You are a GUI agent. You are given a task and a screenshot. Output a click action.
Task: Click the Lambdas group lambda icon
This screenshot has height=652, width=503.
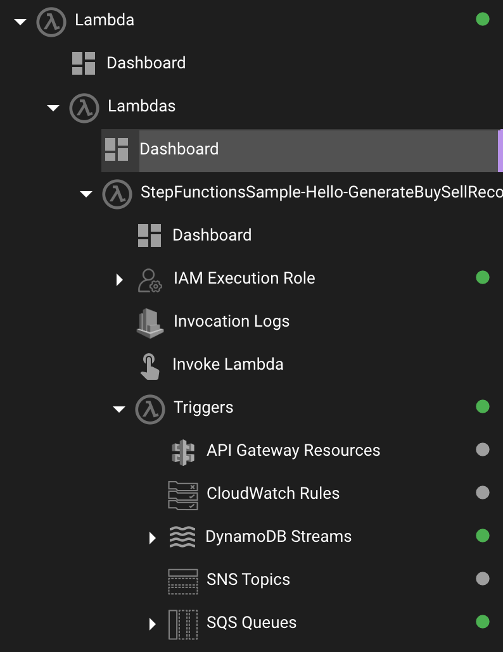pos(84,108)
